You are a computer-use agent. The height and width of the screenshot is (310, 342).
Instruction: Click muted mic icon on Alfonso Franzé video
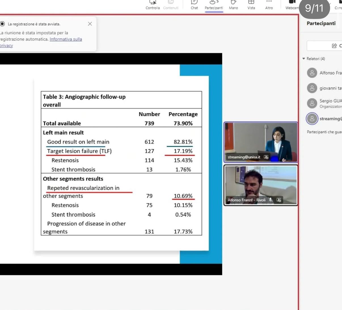[271, 200]
